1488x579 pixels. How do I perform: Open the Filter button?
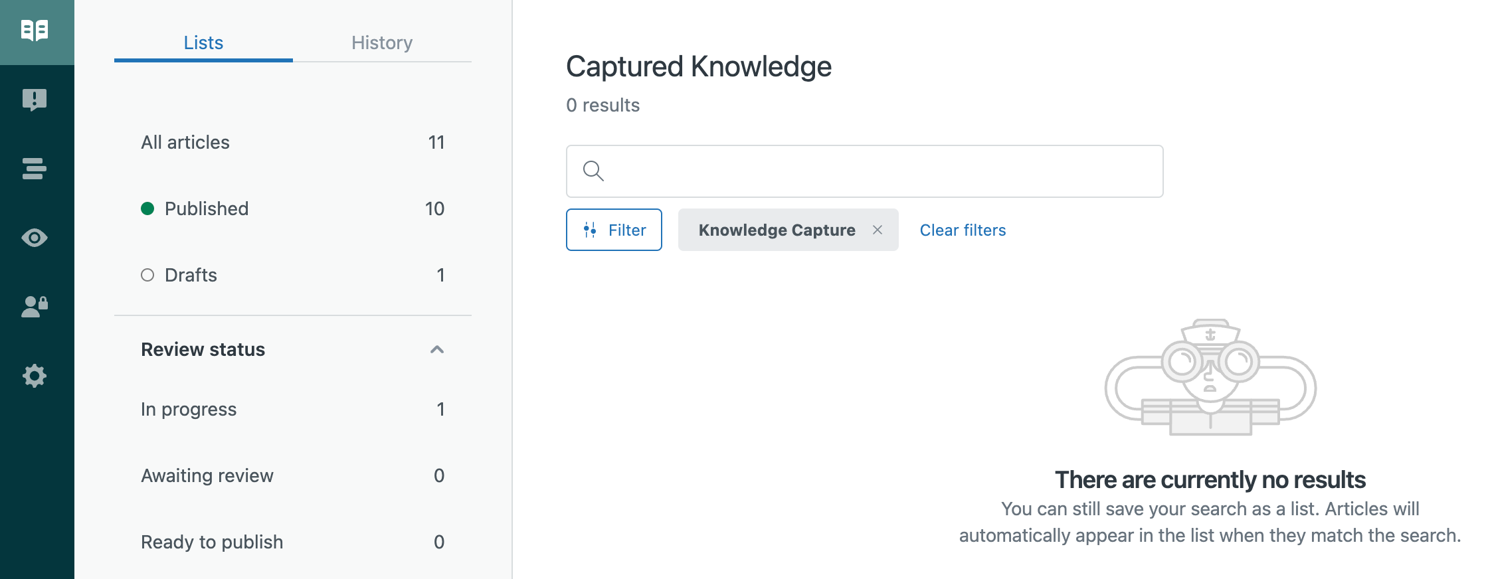(614, 230)
